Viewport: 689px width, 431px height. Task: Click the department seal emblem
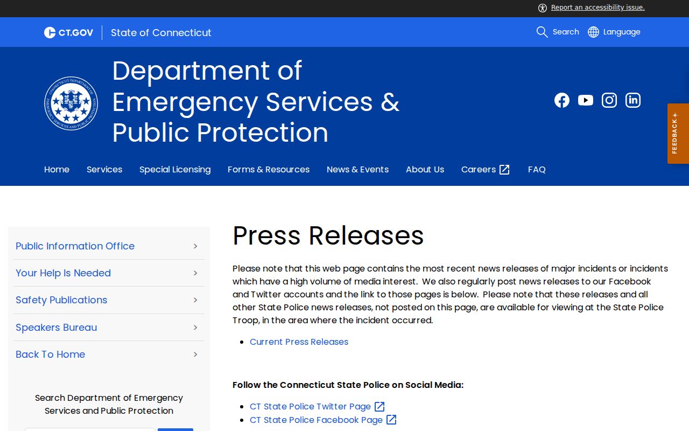click(x=71, y=103)
